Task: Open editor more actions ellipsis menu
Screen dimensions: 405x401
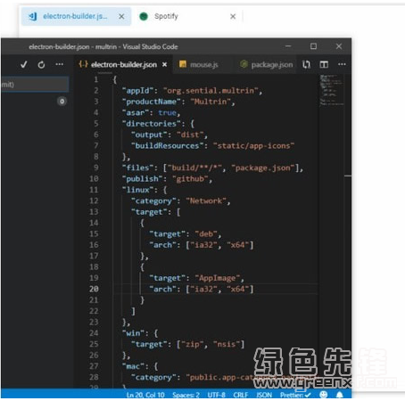Action: (342, 64)
